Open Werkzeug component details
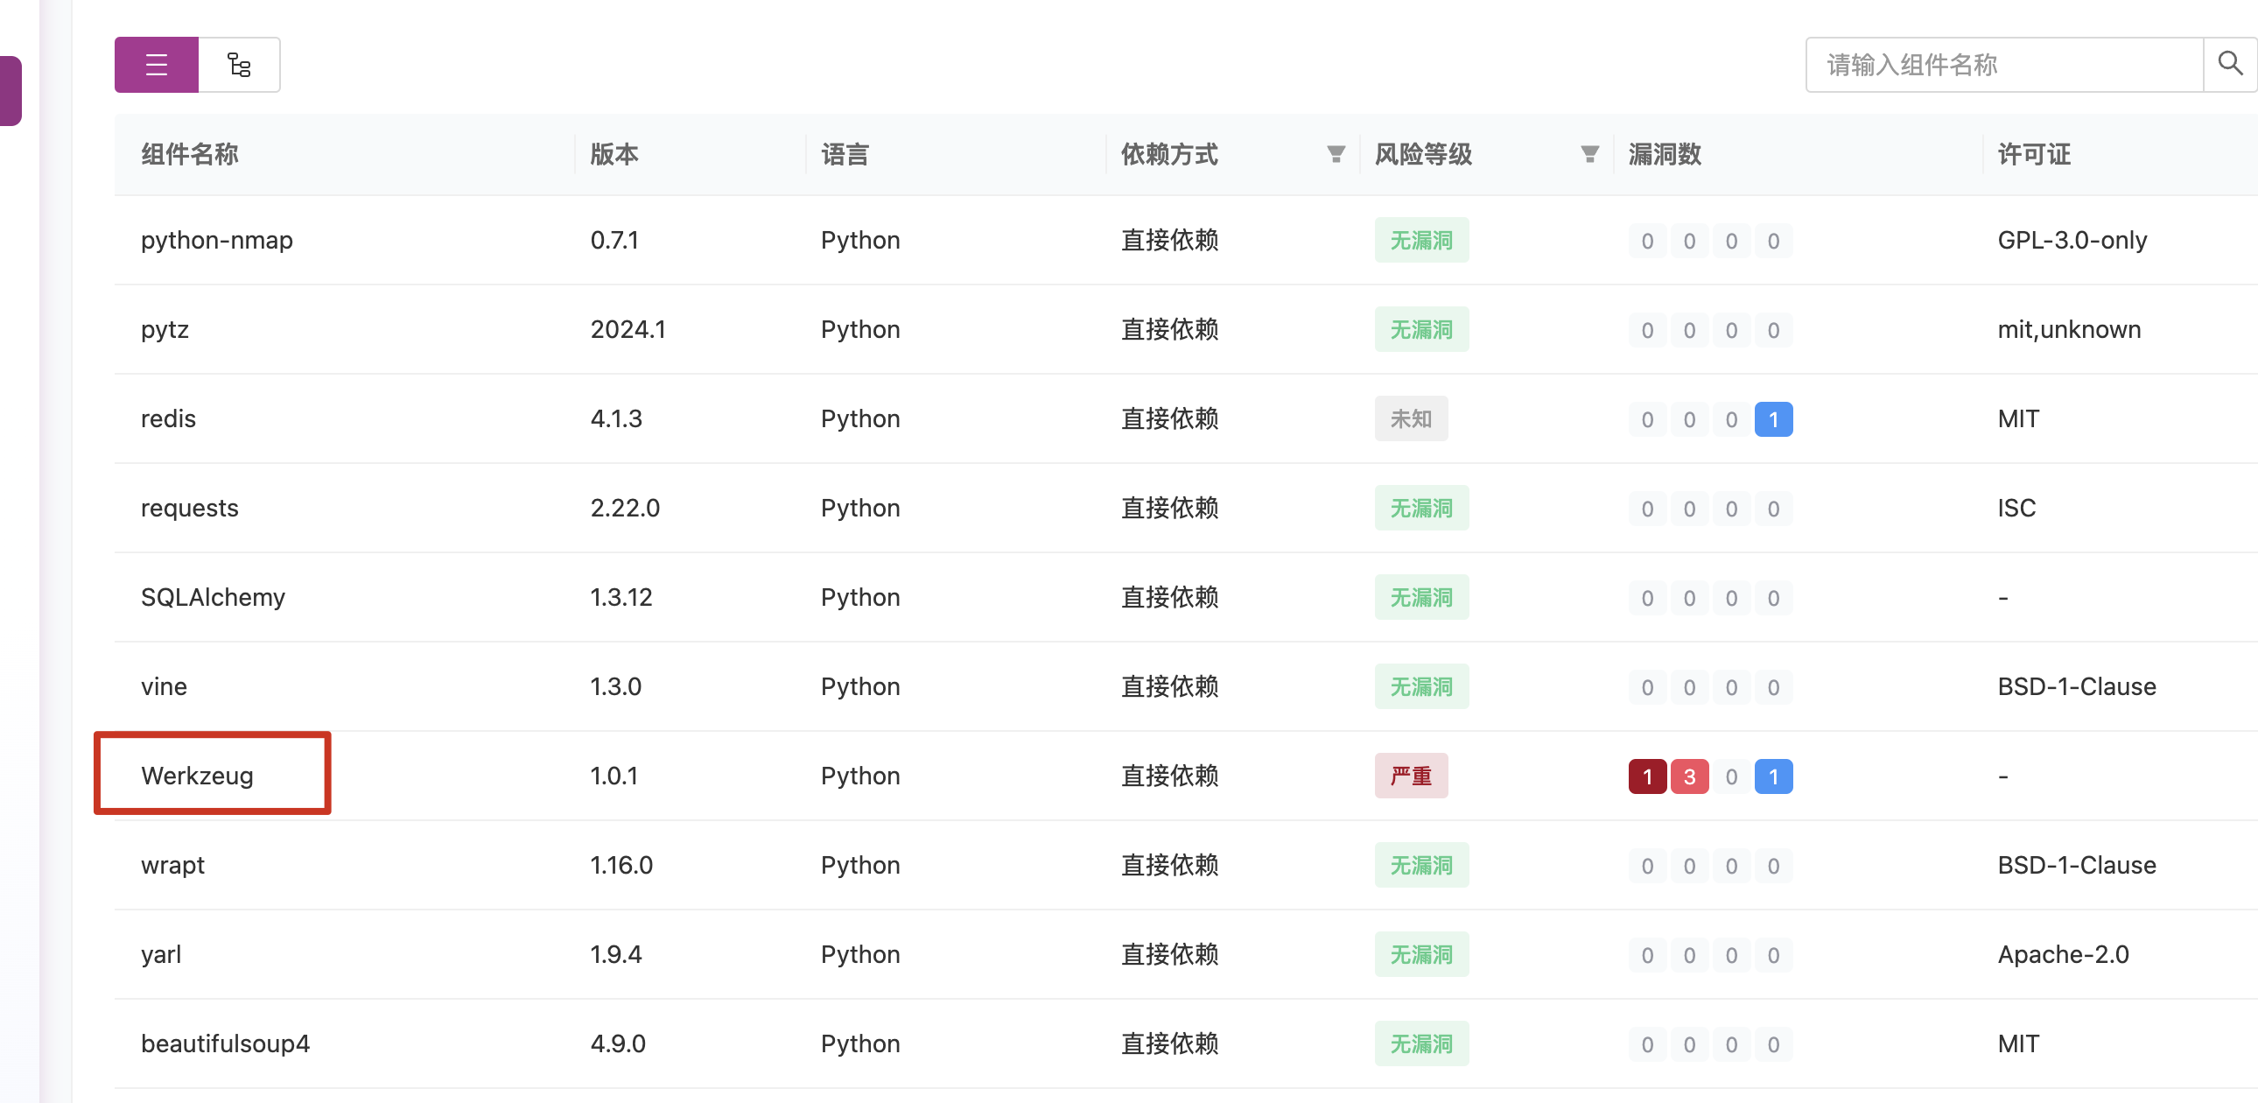Screen dimensions: 2258x1103 197,776
